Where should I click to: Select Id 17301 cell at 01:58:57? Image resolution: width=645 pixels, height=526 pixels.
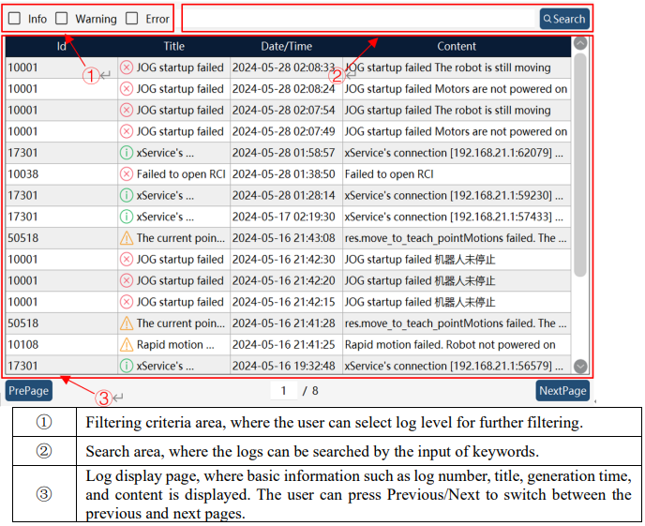pos(61,153)
